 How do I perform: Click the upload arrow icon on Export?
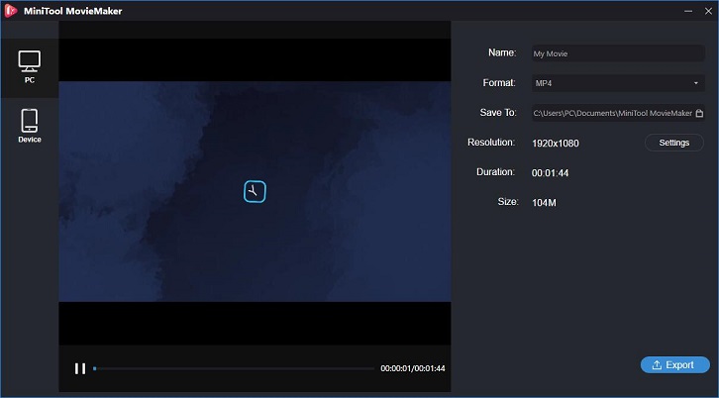click(x=657, y=365)
